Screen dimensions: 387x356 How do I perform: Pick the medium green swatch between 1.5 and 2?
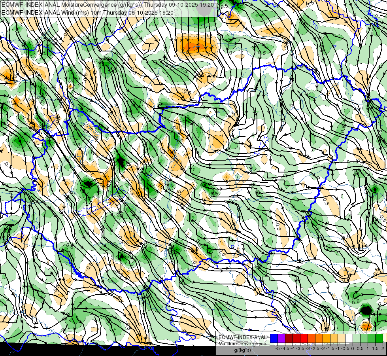click(x=372, y=338)
